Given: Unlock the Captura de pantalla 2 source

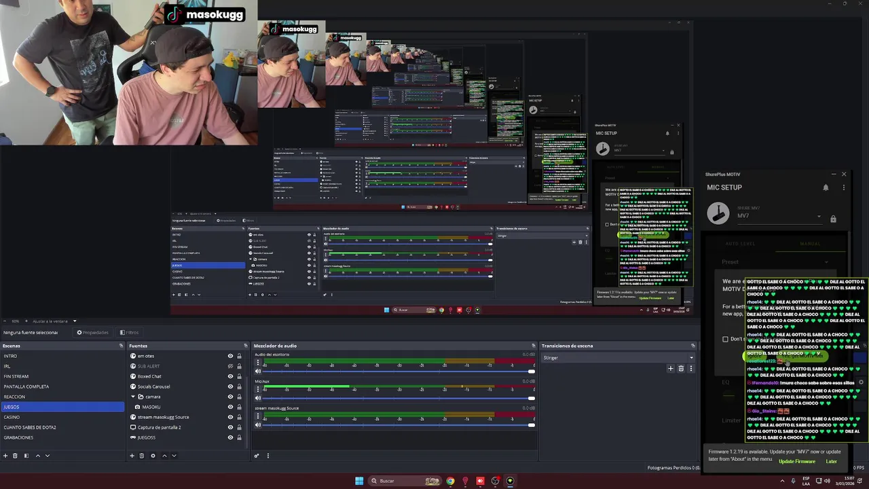Looking at the screenshot, I should 239,427.
